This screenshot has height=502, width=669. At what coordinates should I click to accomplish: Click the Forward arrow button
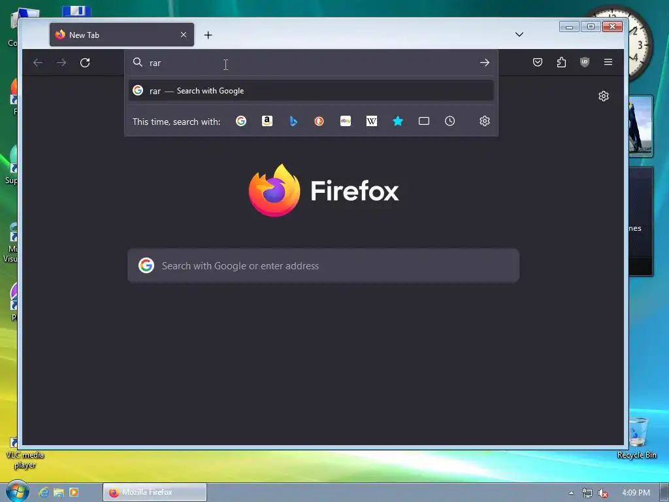[61, 63]
